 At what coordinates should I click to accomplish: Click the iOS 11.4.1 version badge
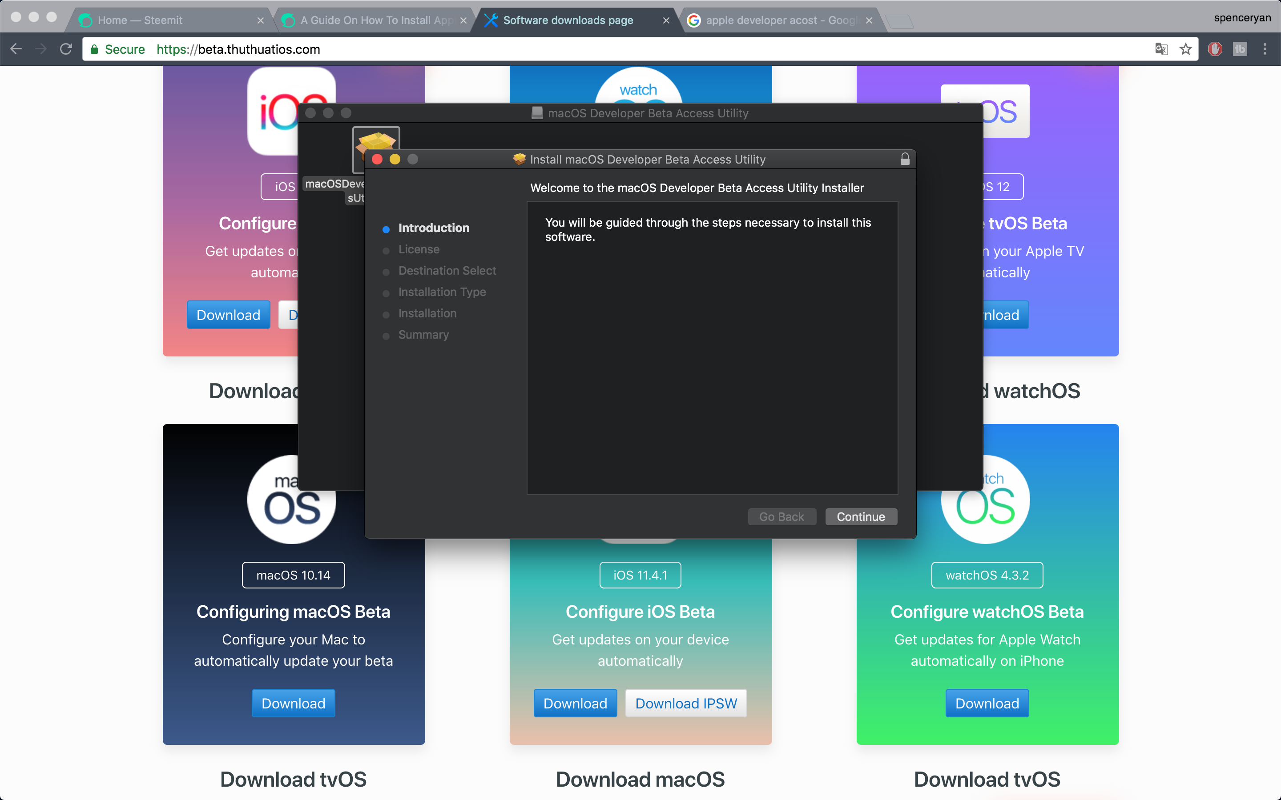point(640,575)
